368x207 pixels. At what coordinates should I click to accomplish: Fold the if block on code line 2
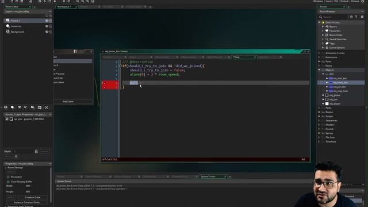121,66
